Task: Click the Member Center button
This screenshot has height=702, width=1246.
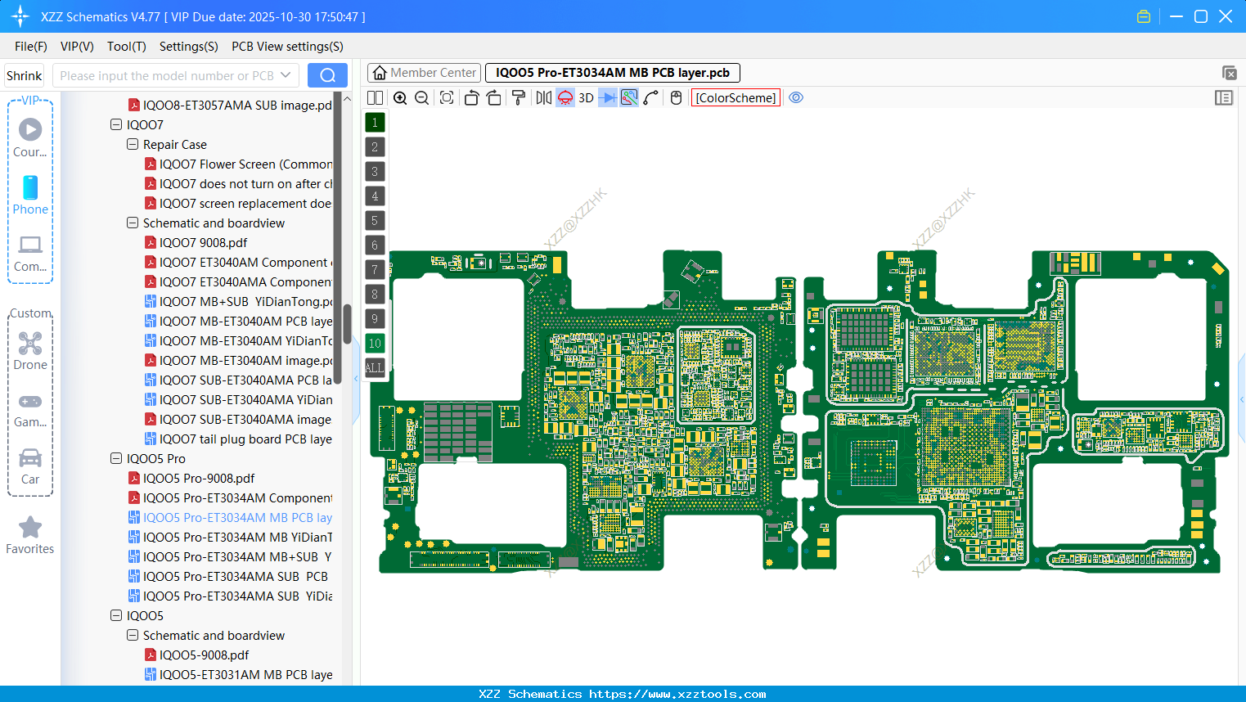Action: [424, 72]
